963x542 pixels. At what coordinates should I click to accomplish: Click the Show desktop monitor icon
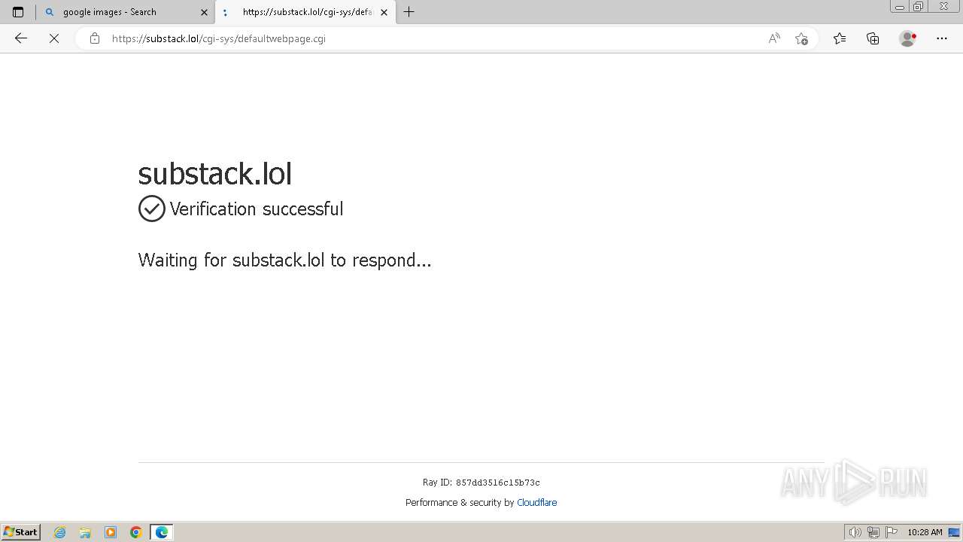[954, 532]
